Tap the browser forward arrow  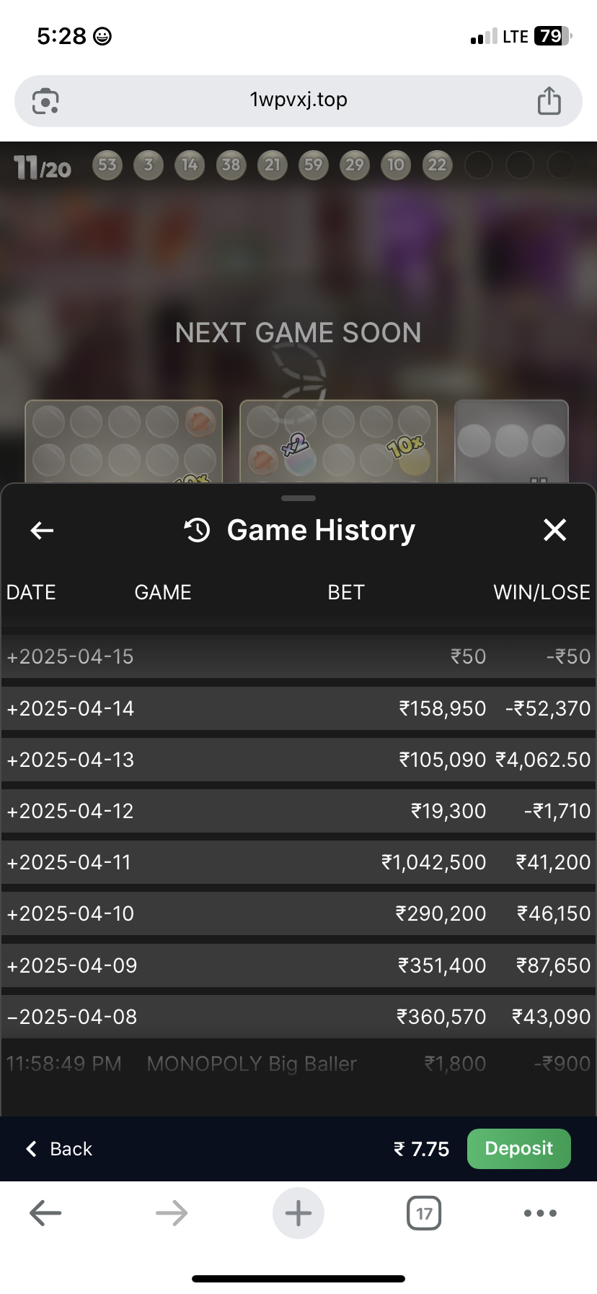click(x=172, y=1213)
